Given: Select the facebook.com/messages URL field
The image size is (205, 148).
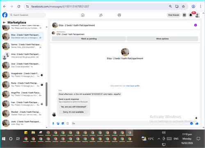Looking at the screenshot, I should (60, 7).
